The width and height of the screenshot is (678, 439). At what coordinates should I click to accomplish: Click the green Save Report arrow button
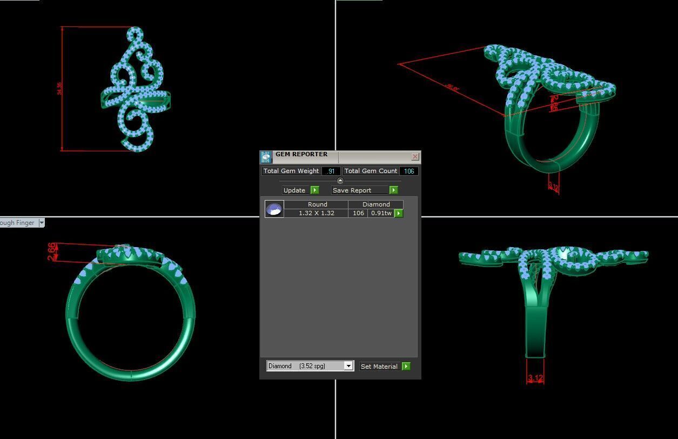[x=394, y=190]
